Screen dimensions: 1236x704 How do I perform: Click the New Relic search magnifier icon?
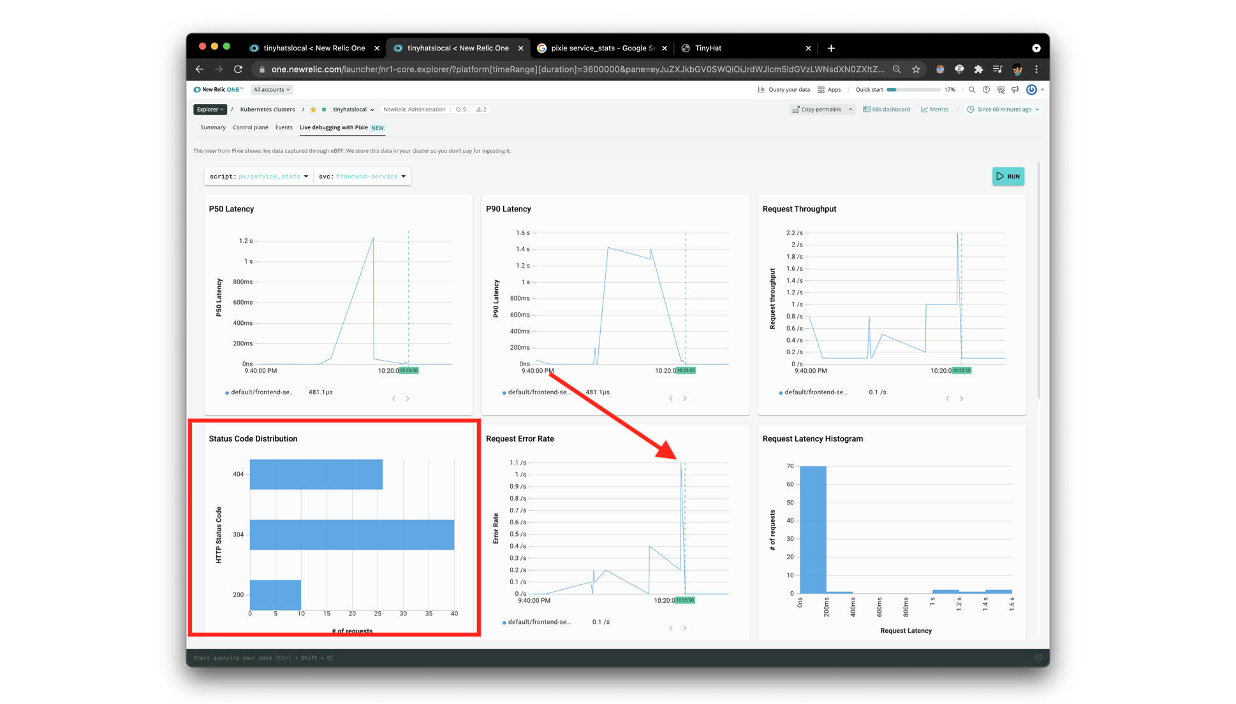pyautogui.click(x=971, y=90)
